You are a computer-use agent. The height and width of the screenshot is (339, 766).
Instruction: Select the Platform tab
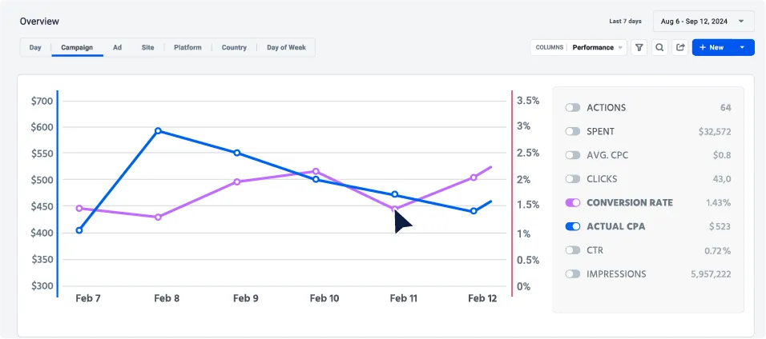coord(187,47)
